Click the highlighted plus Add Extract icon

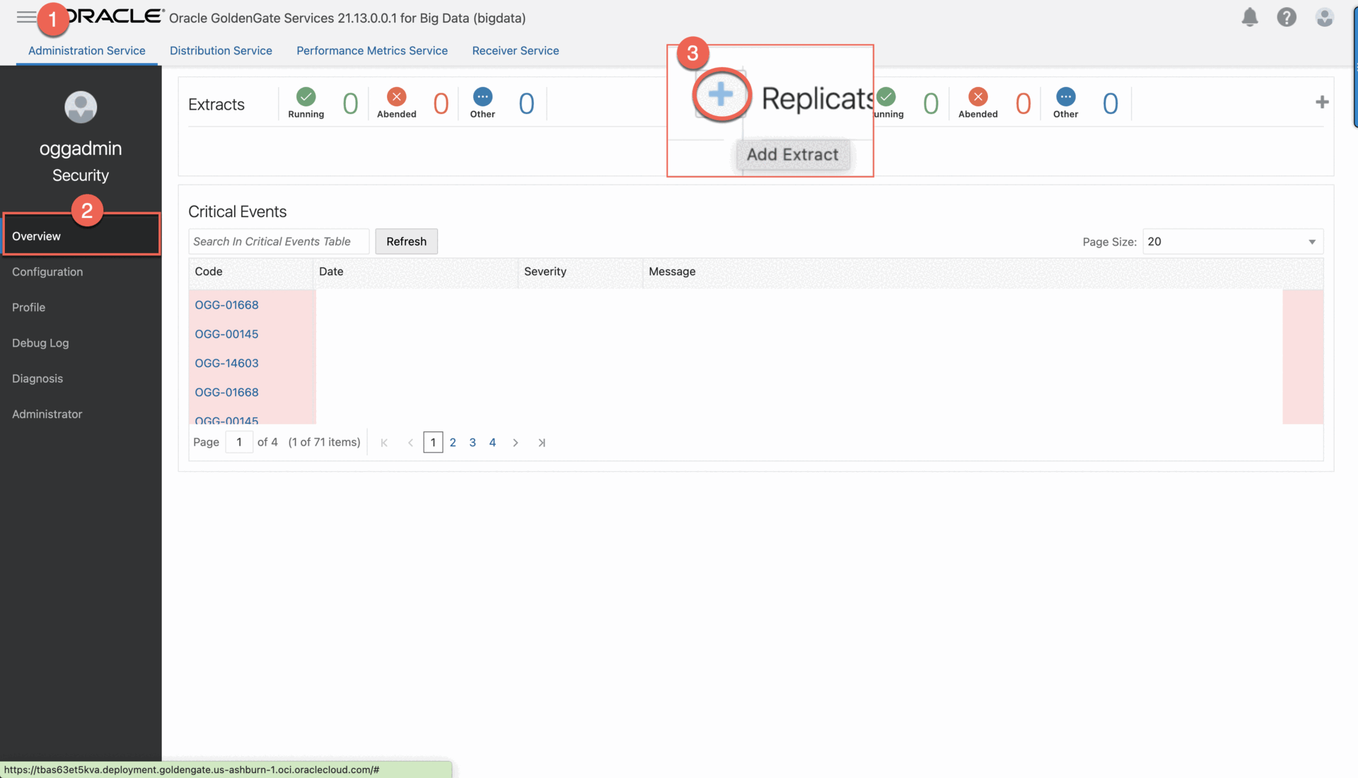[x=721, y=94]
